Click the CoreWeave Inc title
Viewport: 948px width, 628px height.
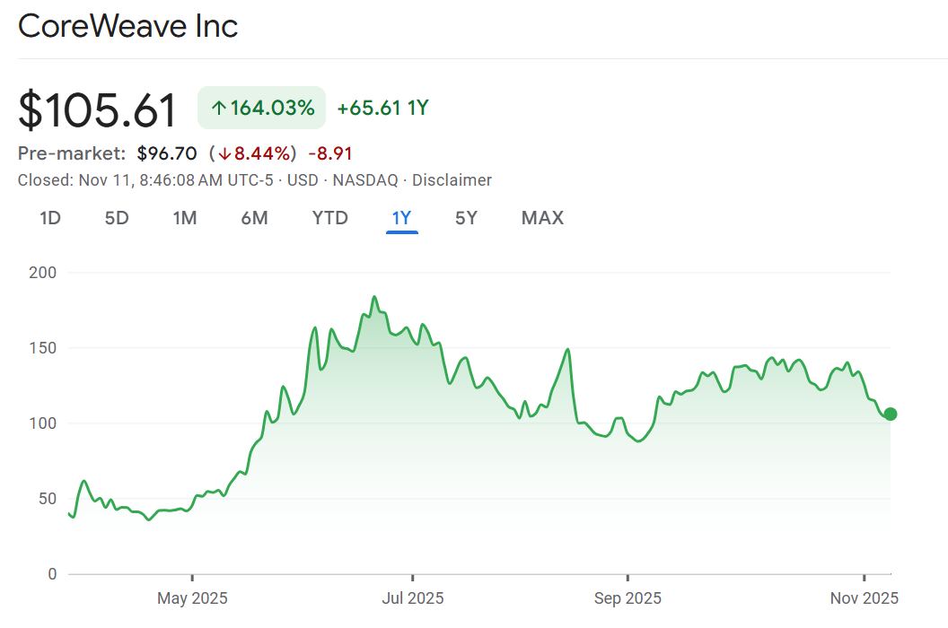tap(127, 26)
